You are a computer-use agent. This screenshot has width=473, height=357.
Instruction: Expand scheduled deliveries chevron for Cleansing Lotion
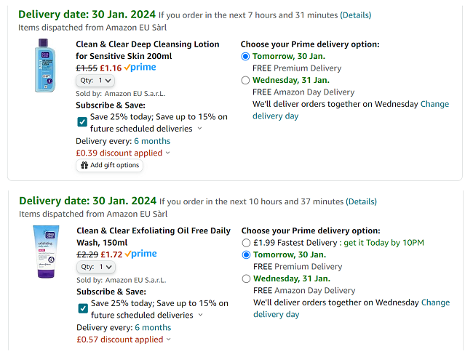point(200,129)
